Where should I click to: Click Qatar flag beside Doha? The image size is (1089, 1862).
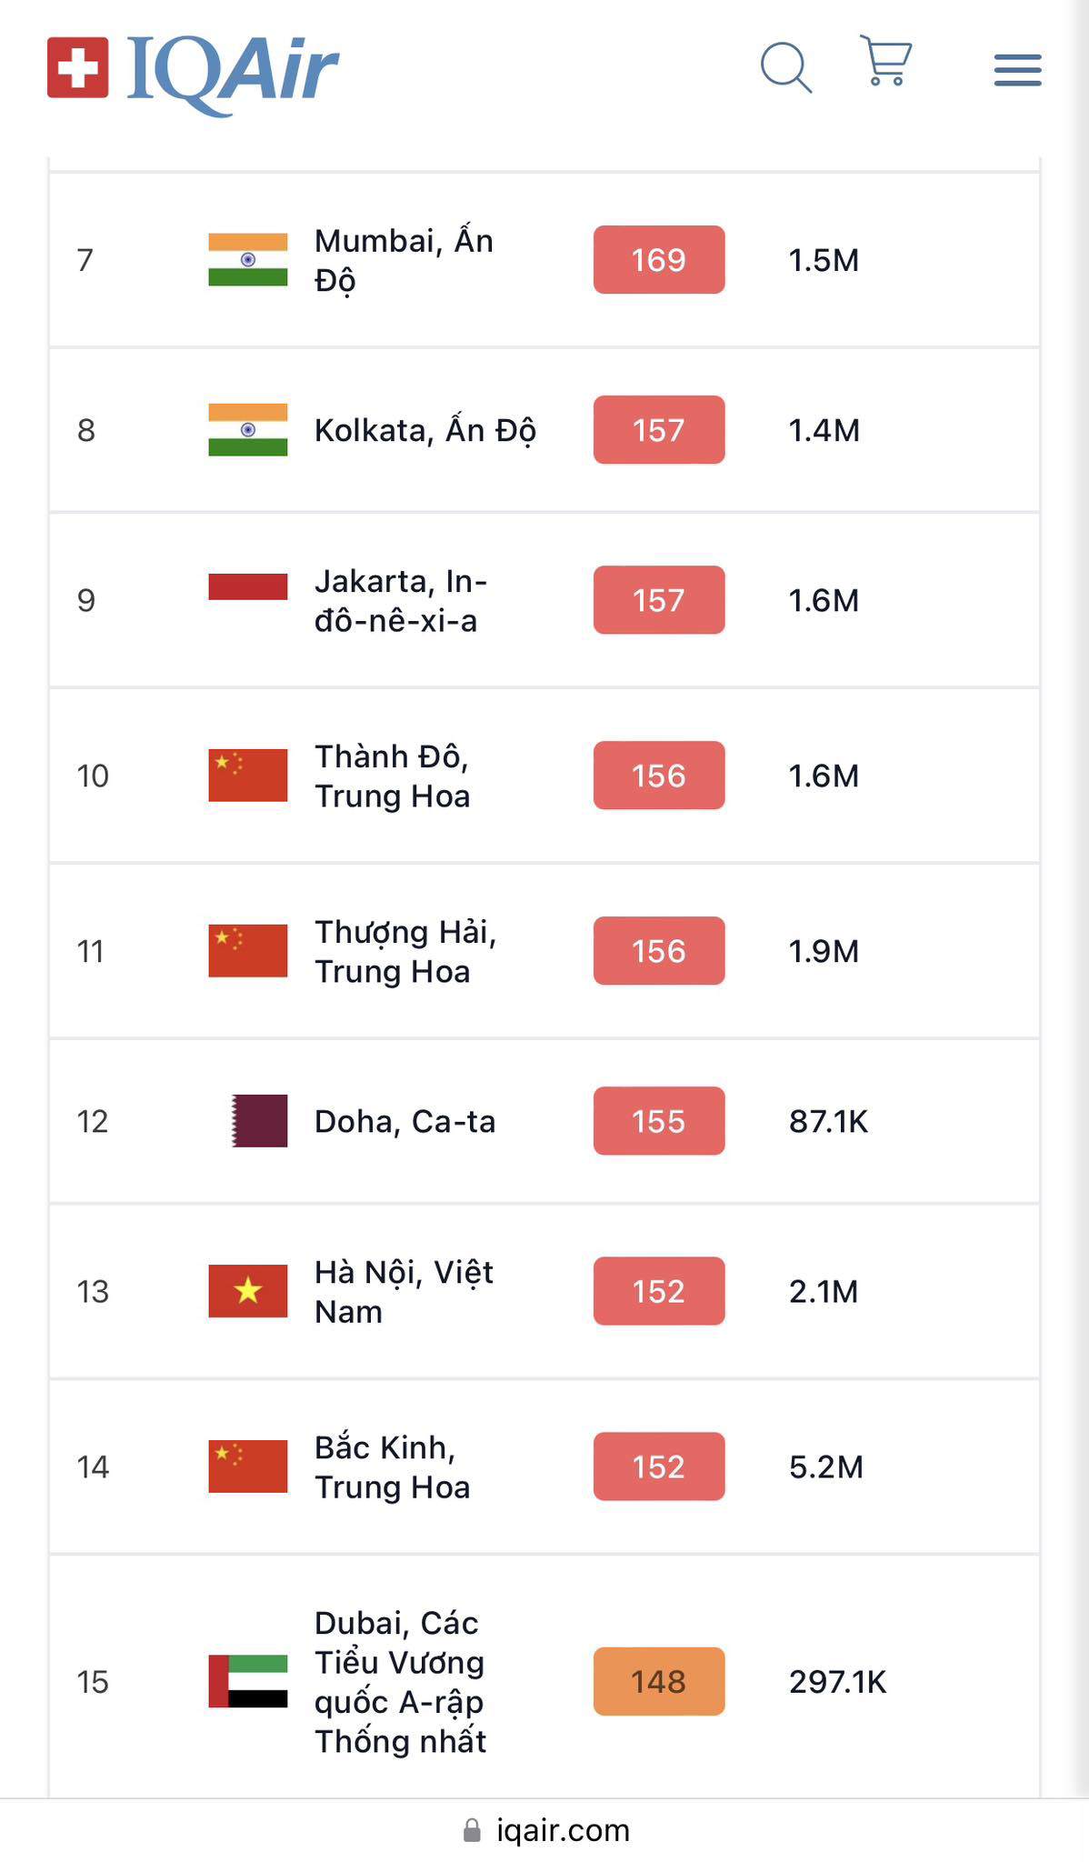tap(259, 1121)
